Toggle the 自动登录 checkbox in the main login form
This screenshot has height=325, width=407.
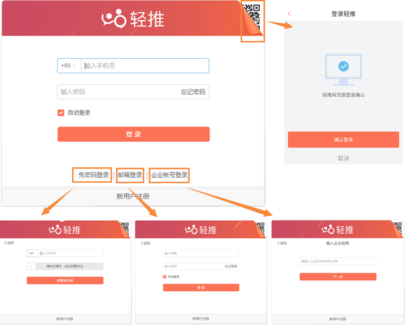(61, 113)
